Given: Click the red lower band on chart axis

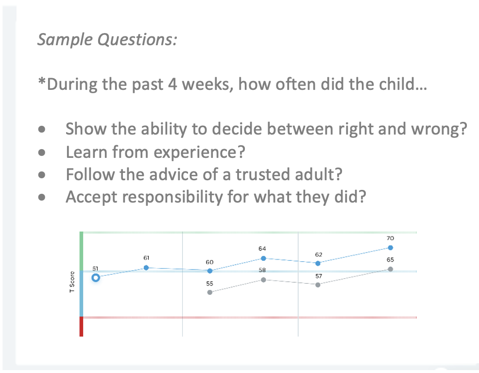Looking at the screenshot, I should 81,326.
